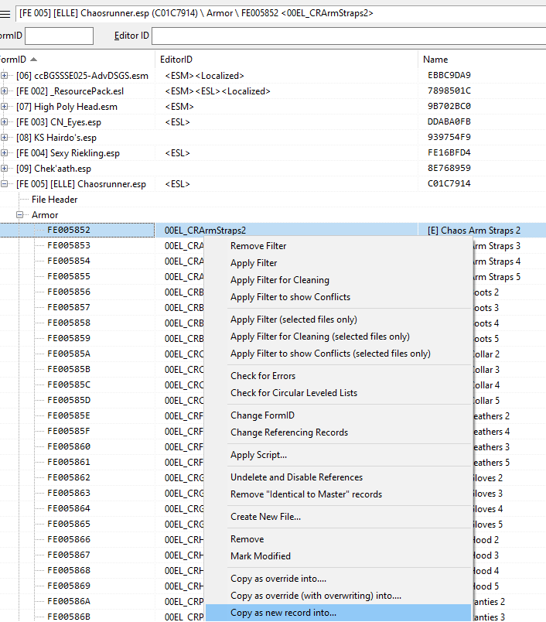Click the EBBC9DA9 value

point(449,75)
